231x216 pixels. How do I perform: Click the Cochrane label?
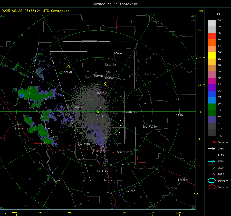tap(84, 144)
